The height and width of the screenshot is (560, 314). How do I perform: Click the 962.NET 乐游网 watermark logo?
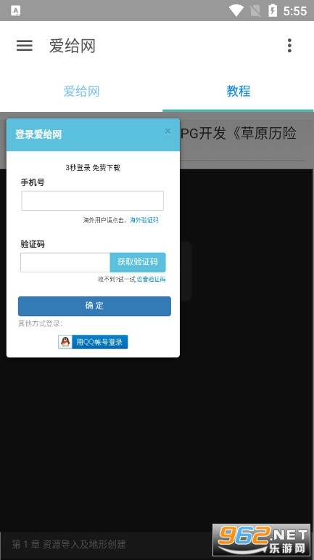click(x=262, y=540)
